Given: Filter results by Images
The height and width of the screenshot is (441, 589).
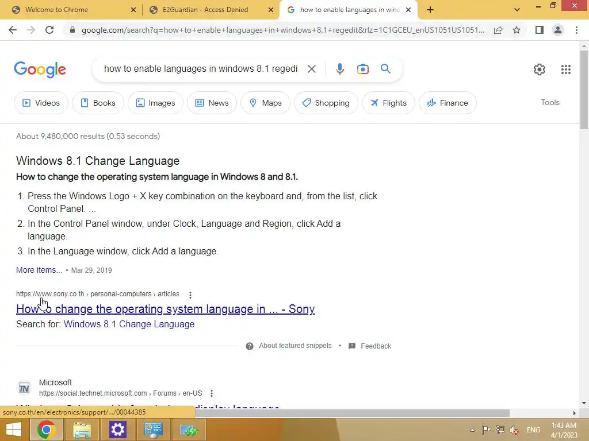Looking at the screenshot, I should tap(155, 103).
